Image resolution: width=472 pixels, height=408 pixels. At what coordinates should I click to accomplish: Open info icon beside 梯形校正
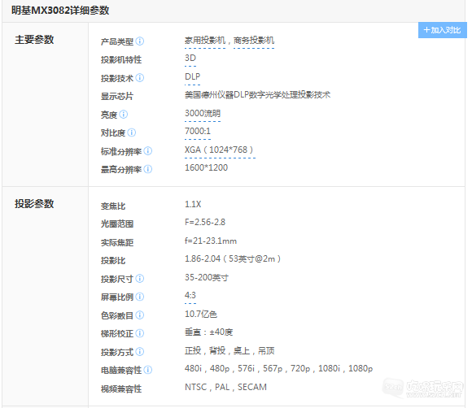pos(140,333)
